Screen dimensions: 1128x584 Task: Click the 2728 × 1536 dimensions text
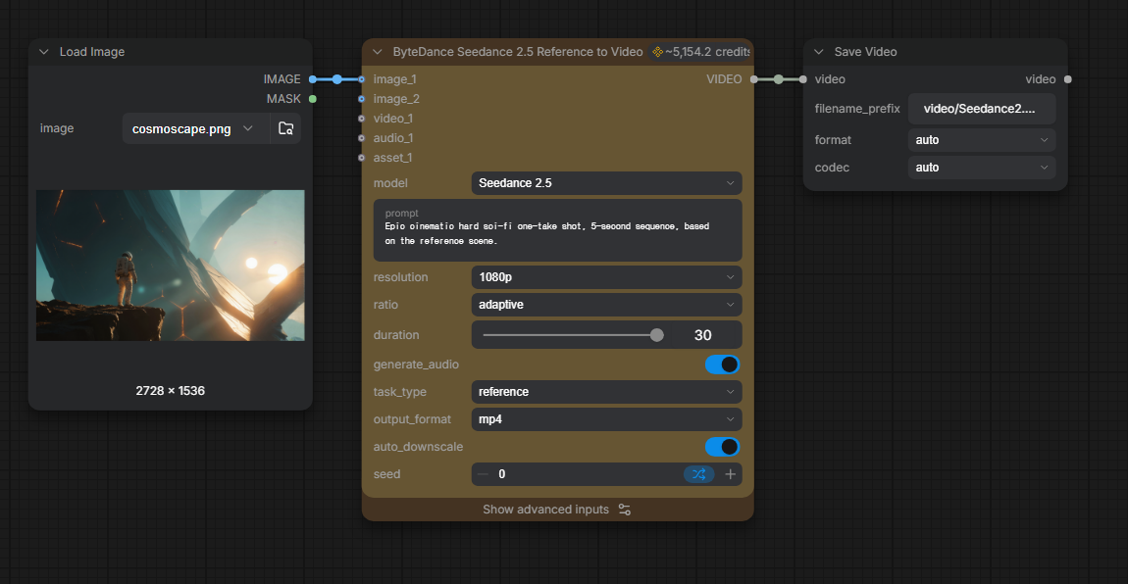coord(171,391)
